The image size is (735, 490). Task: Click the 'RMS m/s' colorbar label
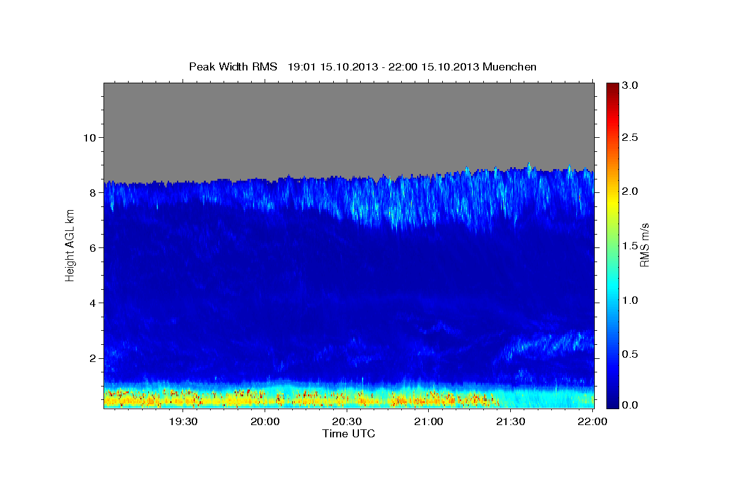coord(644,246)
